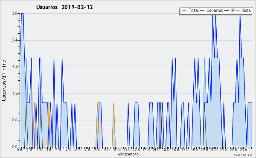Click the y-axis label 'Usuarios/10 mins'
The width and height of the screenshot is (256, 158).
tap(4, 81)
